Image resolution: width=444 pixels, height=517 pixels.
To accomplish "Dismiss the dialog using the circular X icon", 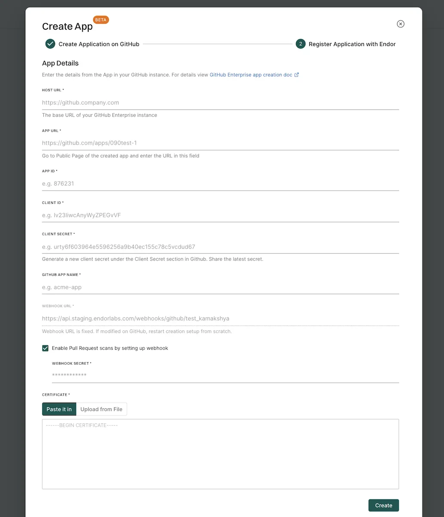I will click(x=401, y=24).
